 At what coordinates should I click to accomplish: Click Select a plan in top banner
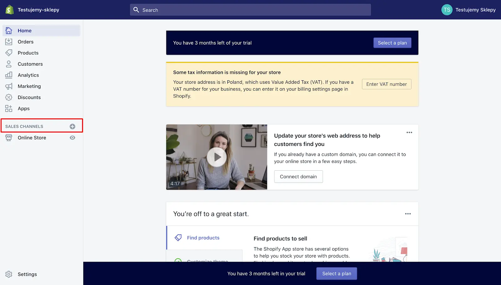coord(392,43)
